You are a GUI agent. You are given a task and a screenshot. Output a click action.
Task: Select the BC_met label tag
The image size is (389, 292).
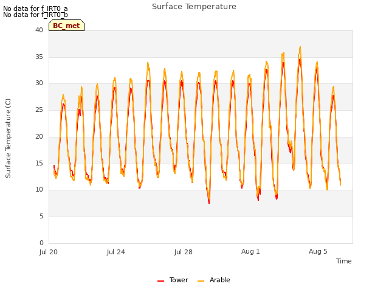point(66,26)
